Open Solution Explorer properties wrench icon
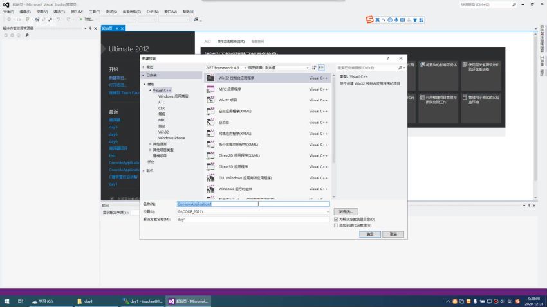Viewport: 547px width, 307px height. click(27, 35)
